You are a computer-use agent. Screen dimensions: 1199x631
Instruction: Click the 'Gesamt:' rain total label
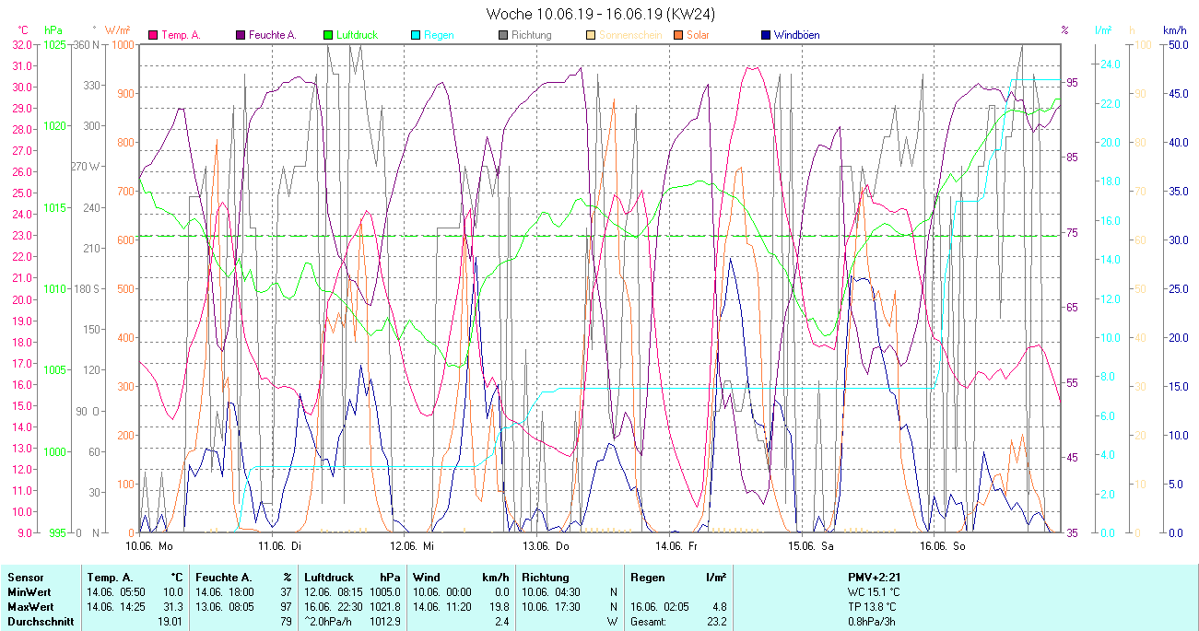(650, 622)
